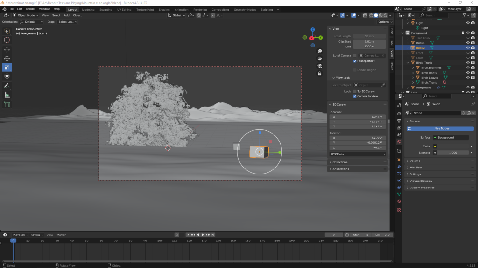Activate the Rotate tool
Screen dimensions: 478x268
pos(7,59)
